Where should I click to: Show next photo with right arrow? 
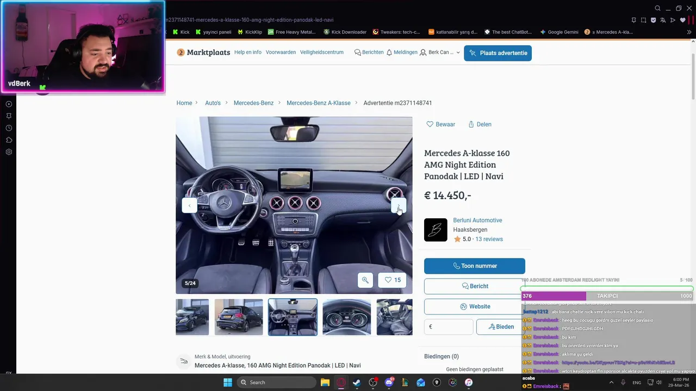[x=399, y=205]
